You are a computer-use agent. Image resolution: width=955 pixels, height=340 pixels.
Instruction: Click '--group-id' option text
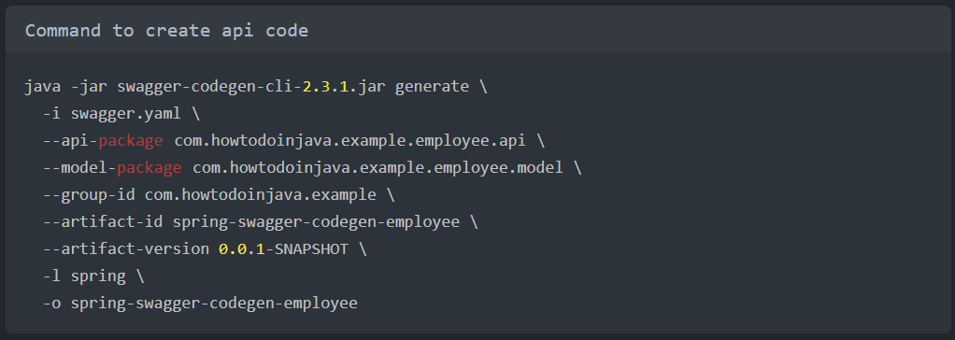(89, 195)
